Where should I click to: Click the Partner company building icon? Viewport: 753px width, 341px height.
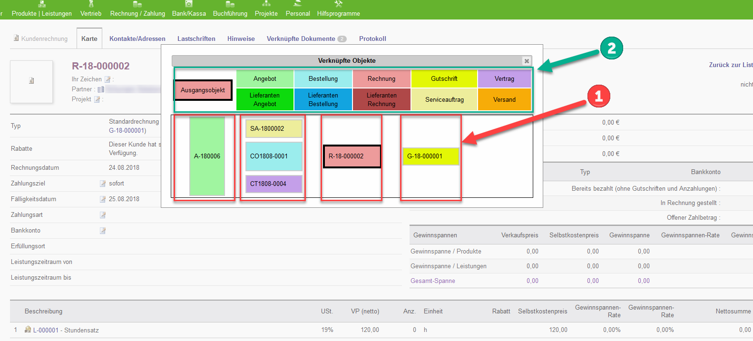click(x=101, y=89)
